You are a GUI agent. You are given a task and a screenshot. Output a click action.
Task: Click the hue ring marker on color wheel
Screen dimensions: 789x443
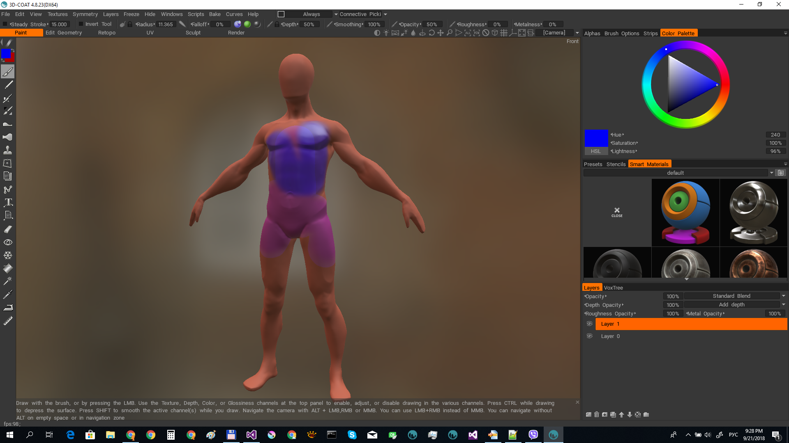click(666, 49)
